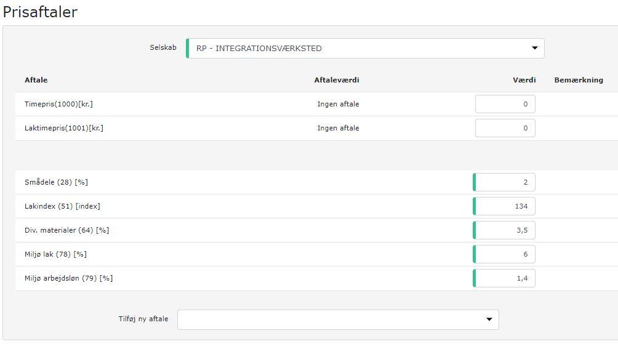Open the Selskab company dropdown
This screenshot has width=618, height=344.
364,48
